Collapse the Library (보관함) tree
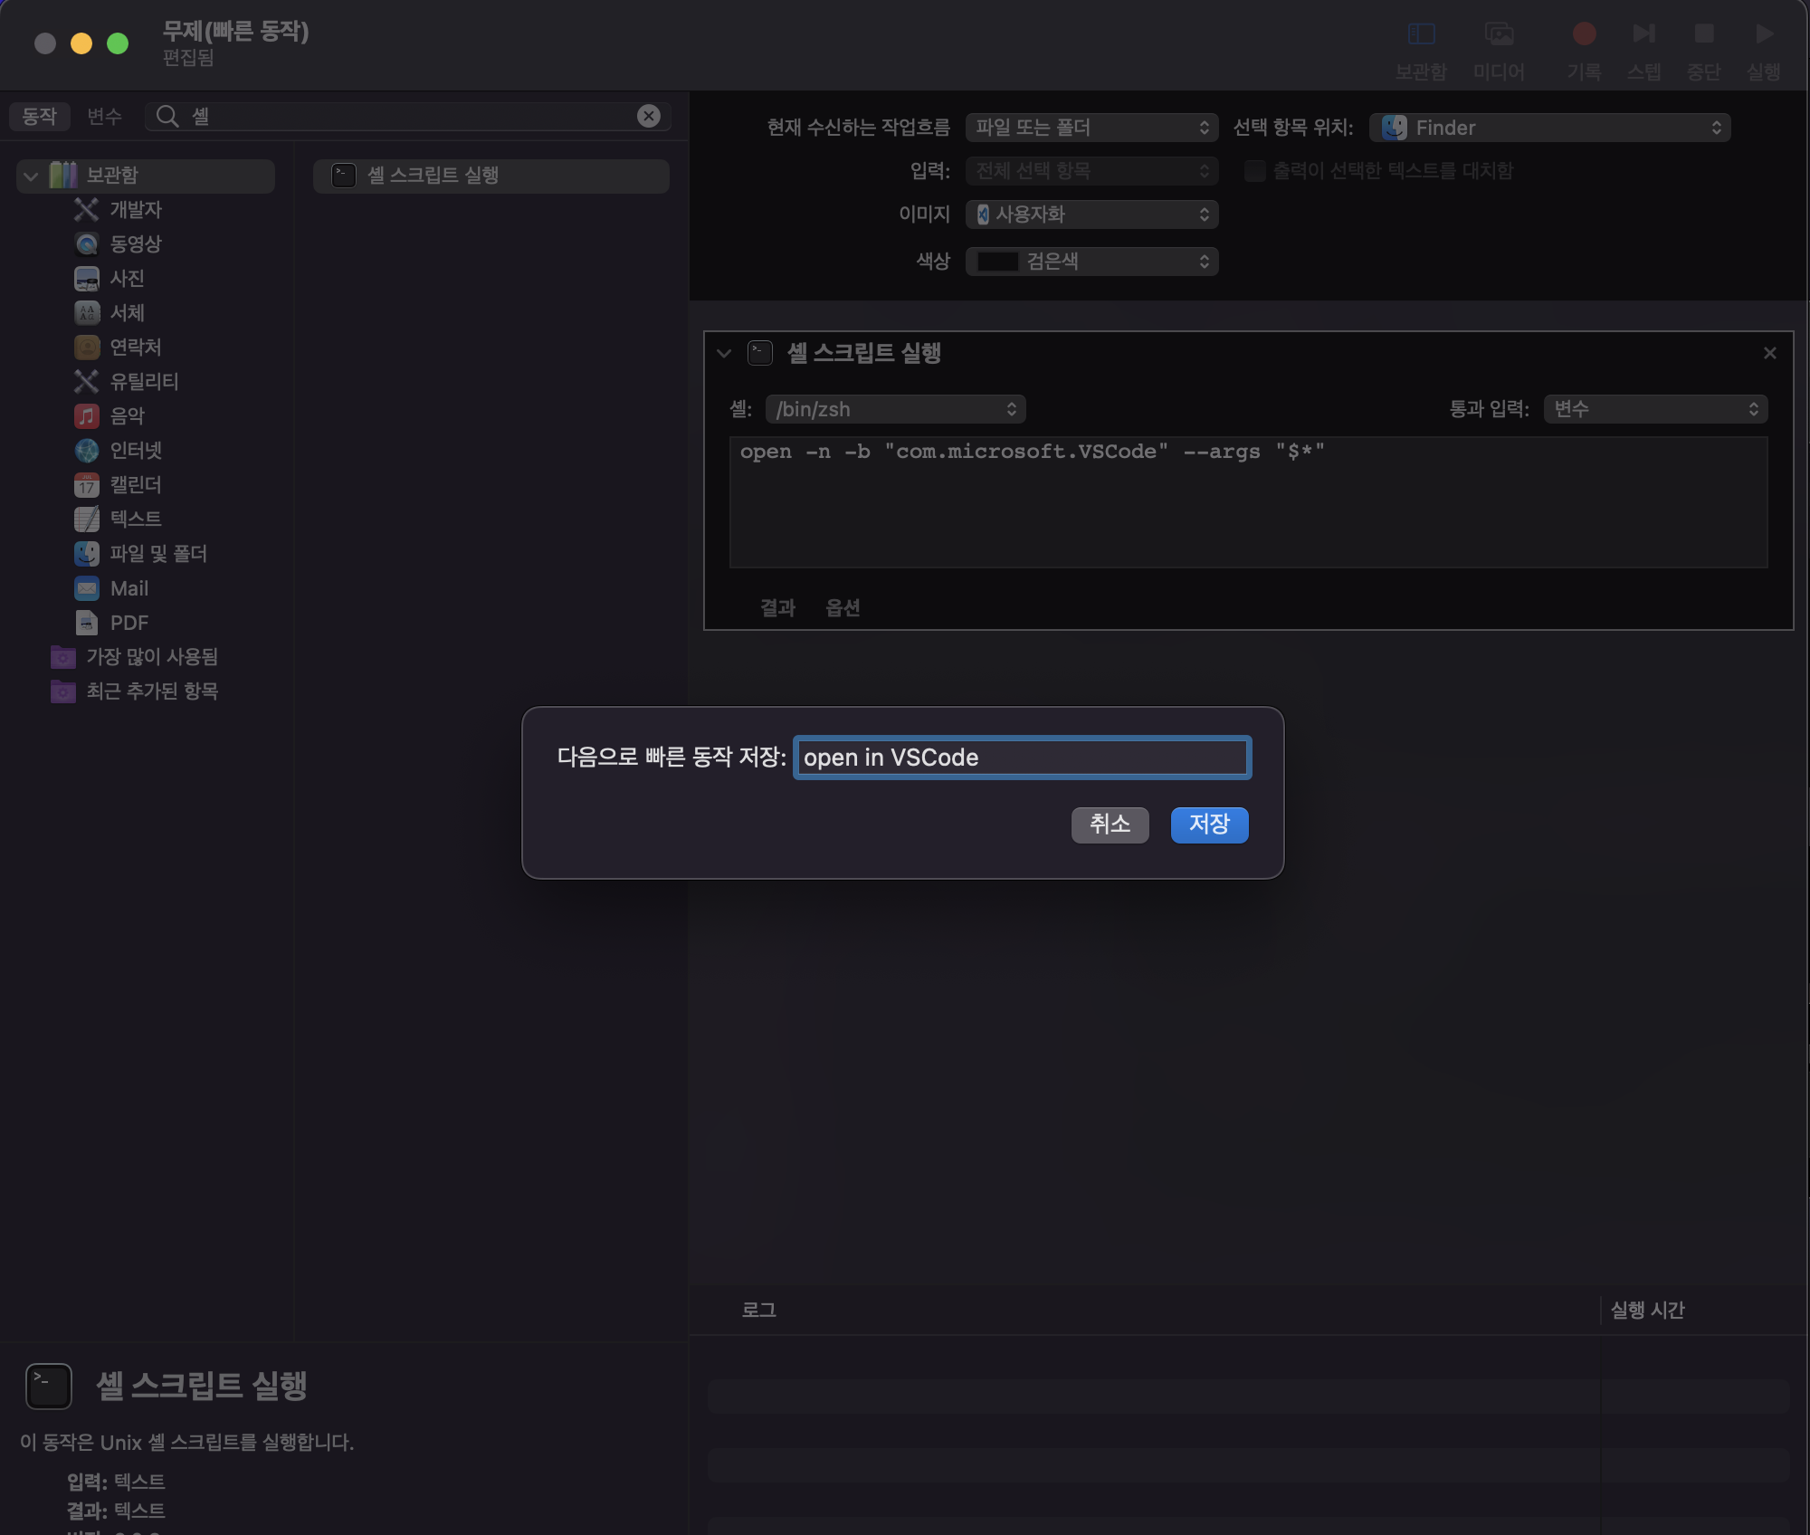1810x1535 pixels. point(31,176)
